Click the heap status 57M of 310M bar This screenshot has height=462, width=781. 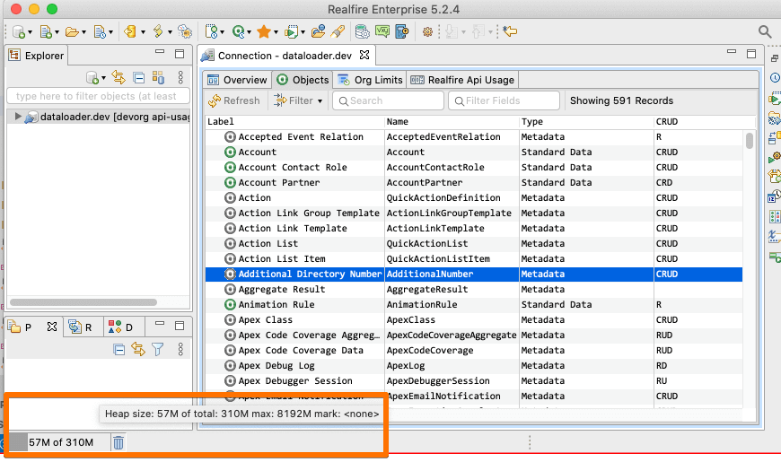click(x=58, y=442)
